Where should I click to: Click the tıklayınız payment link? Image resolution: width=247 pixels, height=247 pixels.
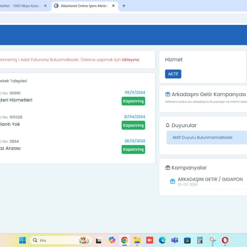[x=131, y=60]
